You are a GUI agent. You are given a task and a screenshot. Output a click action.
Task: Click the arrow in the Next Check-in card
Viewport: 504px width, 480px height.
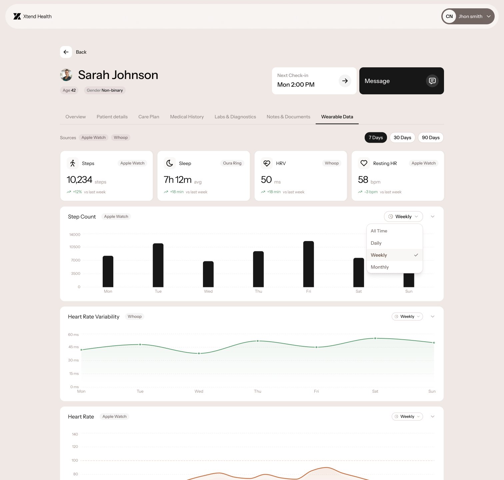(x=345, y=81)
